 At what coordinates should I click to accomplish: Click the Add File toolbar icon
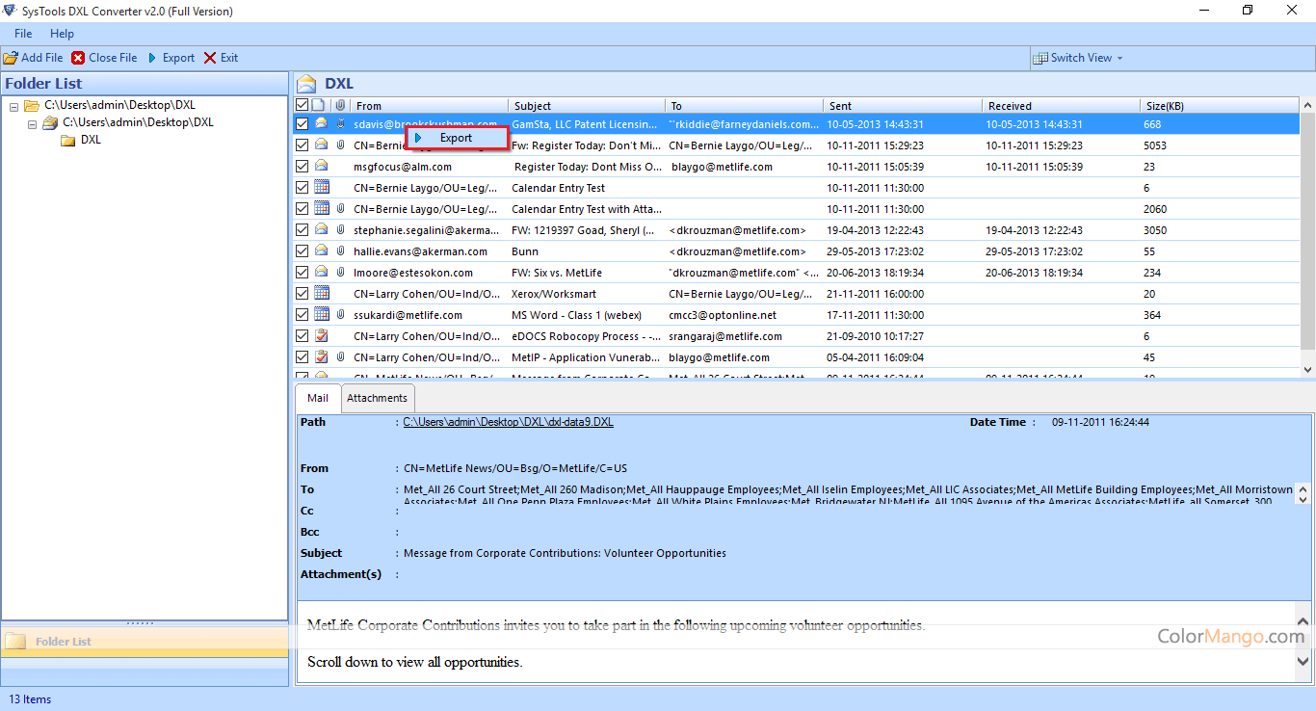pos(11,58)
